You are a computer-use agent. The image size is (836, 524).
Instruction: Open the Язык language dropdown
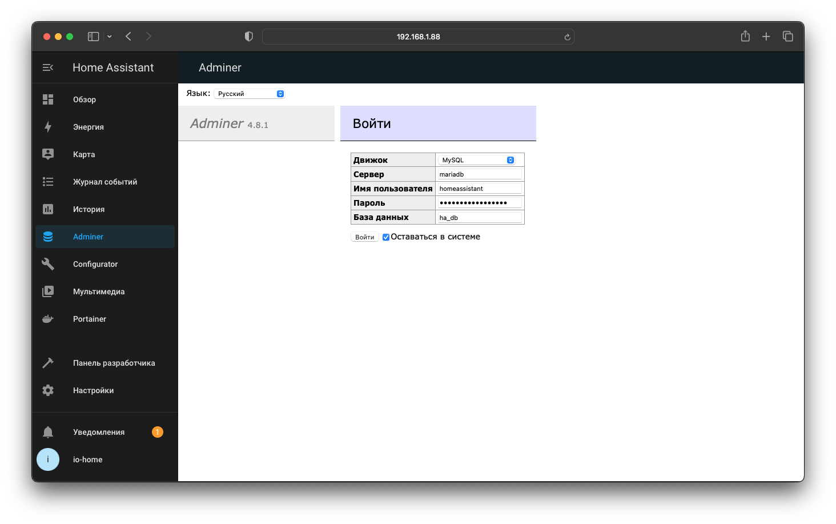point(250,93)
